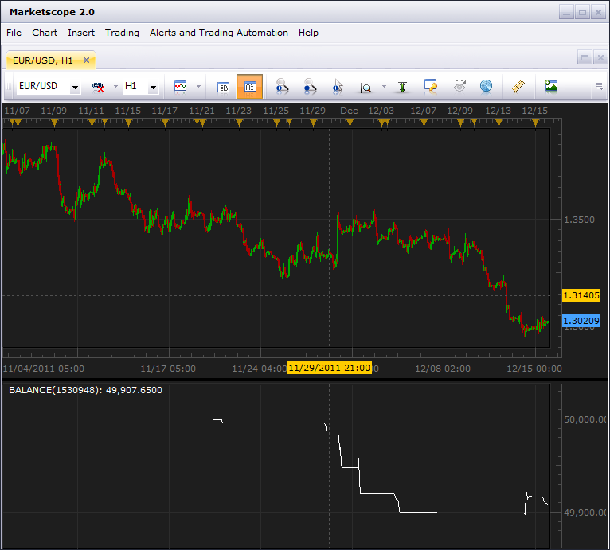Click the unlink chart chain icon
This screenshot has height=550, width=610.
click(x=98, y=87)
